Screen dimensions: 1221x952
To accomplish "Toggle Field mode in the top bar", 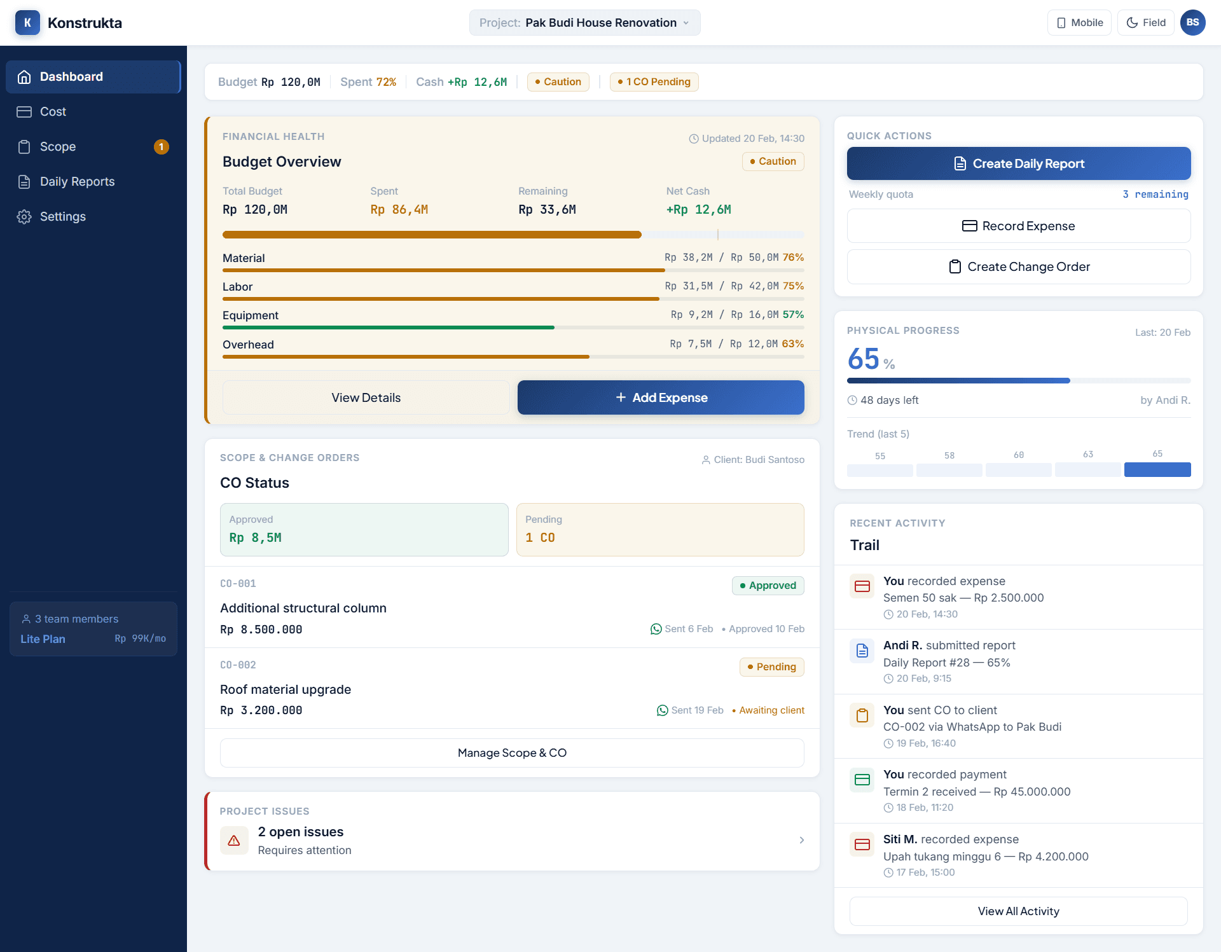I will (1145, 22).
